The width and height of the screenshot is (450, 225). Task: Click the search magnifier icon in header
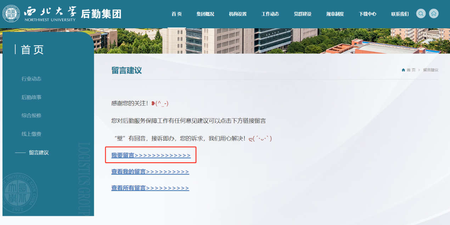pyautogui.click(x=421, y=14)
